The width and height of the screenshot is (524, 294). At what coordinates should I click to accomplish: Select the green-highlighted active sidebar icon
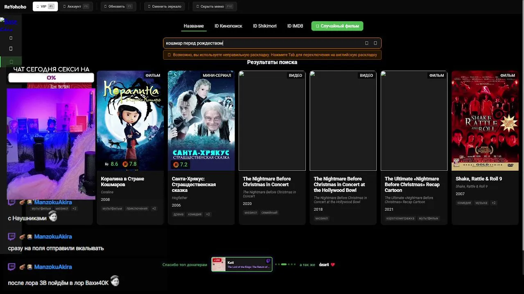point(11,62)
